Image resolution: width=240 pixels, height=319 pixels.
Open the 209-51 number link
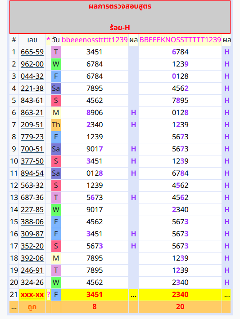pos(32,125)
